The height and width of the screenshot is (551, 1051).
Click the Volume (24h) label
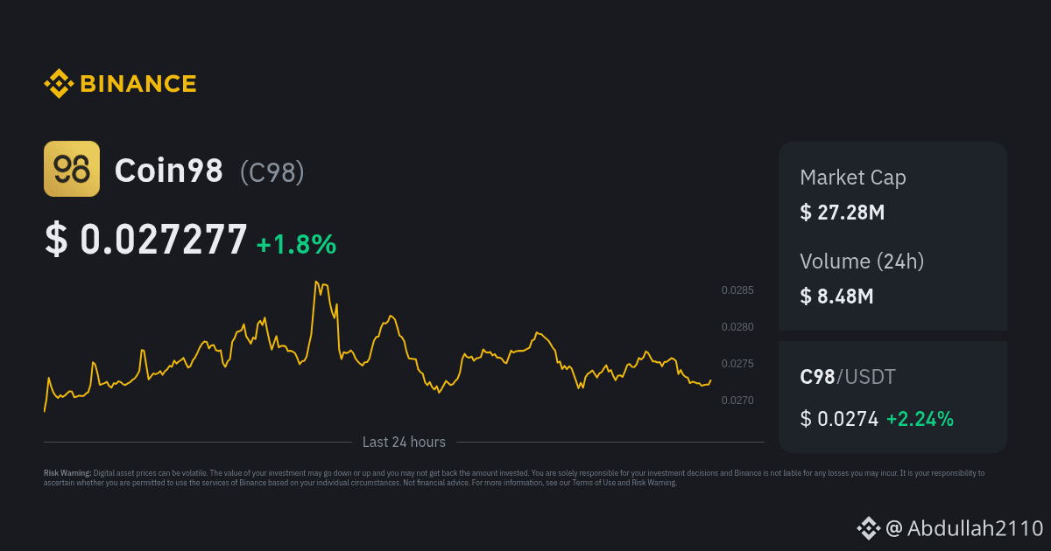click(x=862, y=261)
